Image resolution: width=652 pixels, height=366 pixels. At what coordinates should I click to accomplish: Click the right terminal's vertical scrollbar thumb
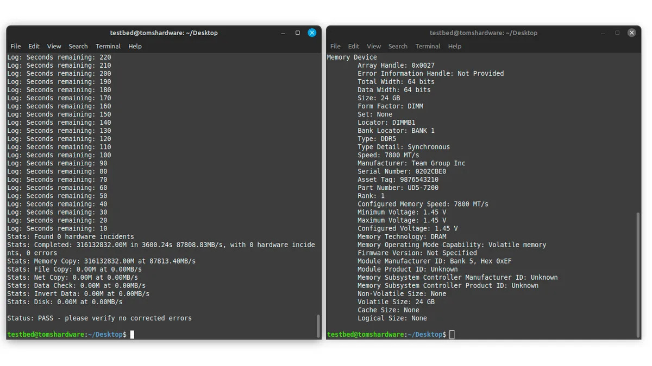pos(638,274)
